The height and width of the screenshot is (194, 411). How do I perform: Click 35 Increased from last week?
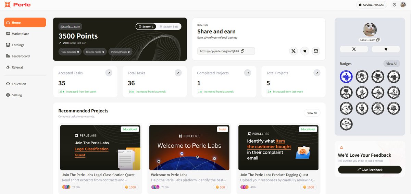point(77,92)
